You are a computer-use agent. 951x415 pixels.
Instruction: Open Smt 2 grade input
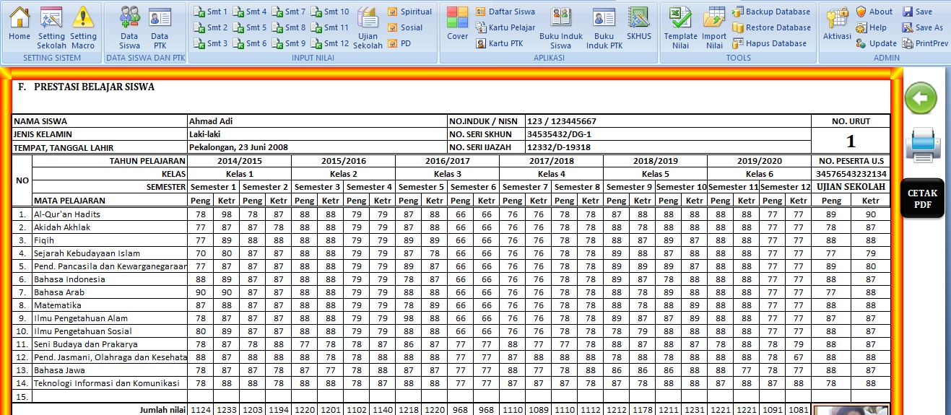pos(211,27)
